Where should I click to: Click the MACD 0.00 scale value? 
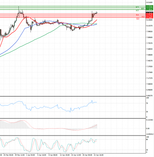[x=148, y=128]
